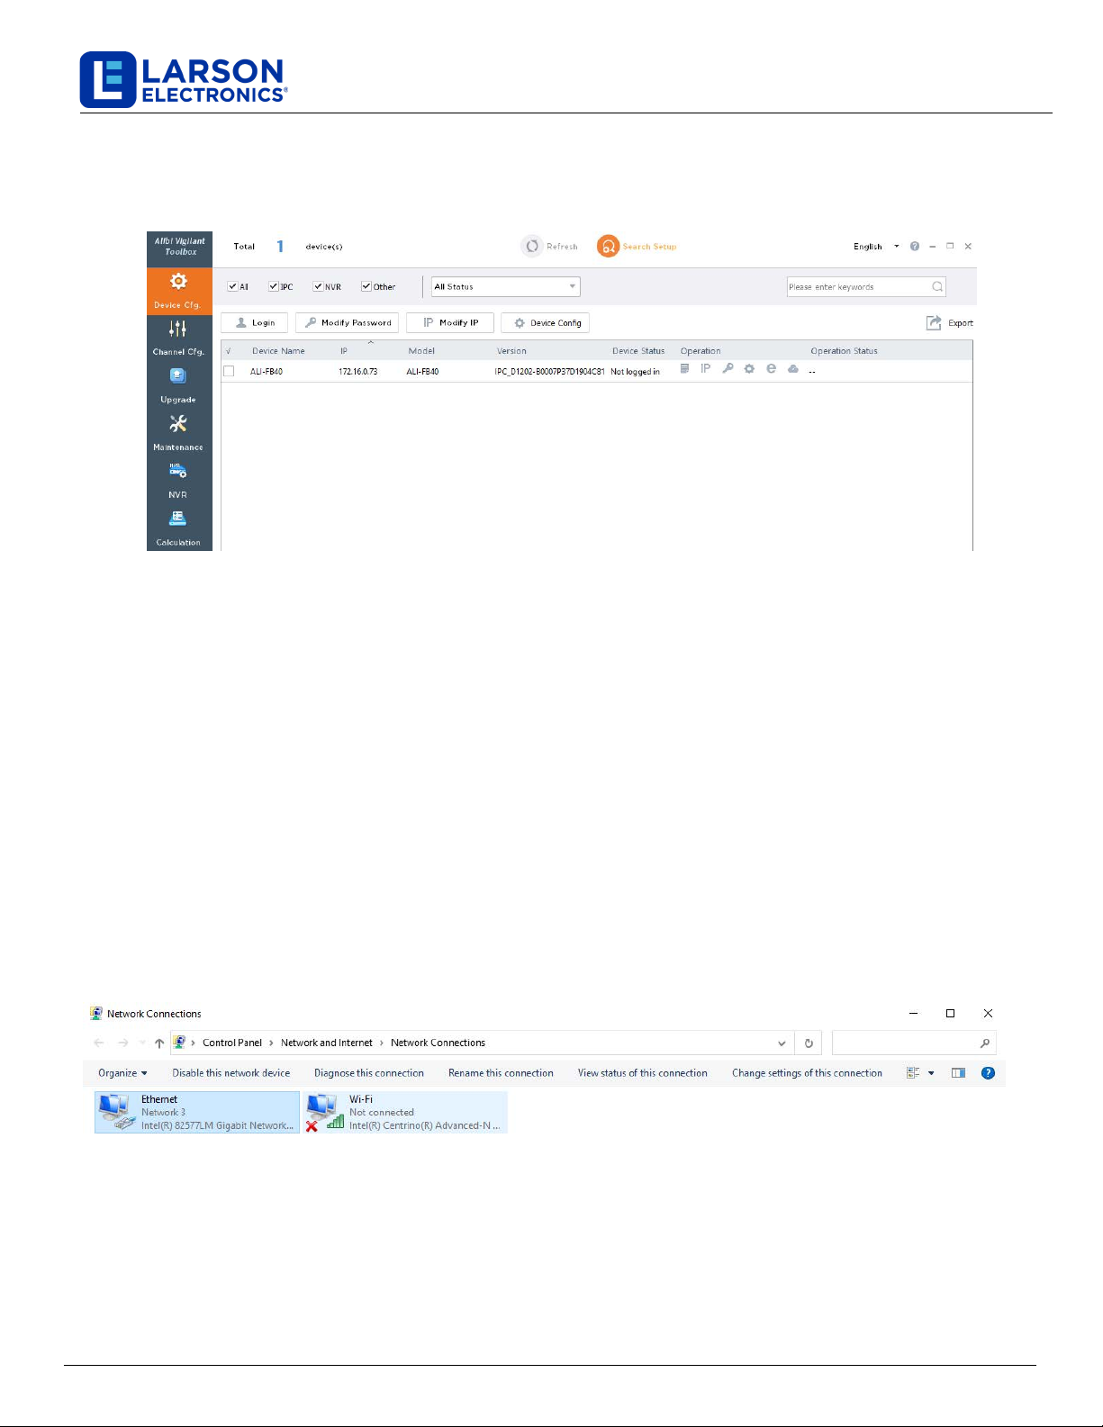Open the Organize dropdown menu
The height and width of the screenshot is (1427, 1103).
pyautogui.click(x=122, y=1073)
